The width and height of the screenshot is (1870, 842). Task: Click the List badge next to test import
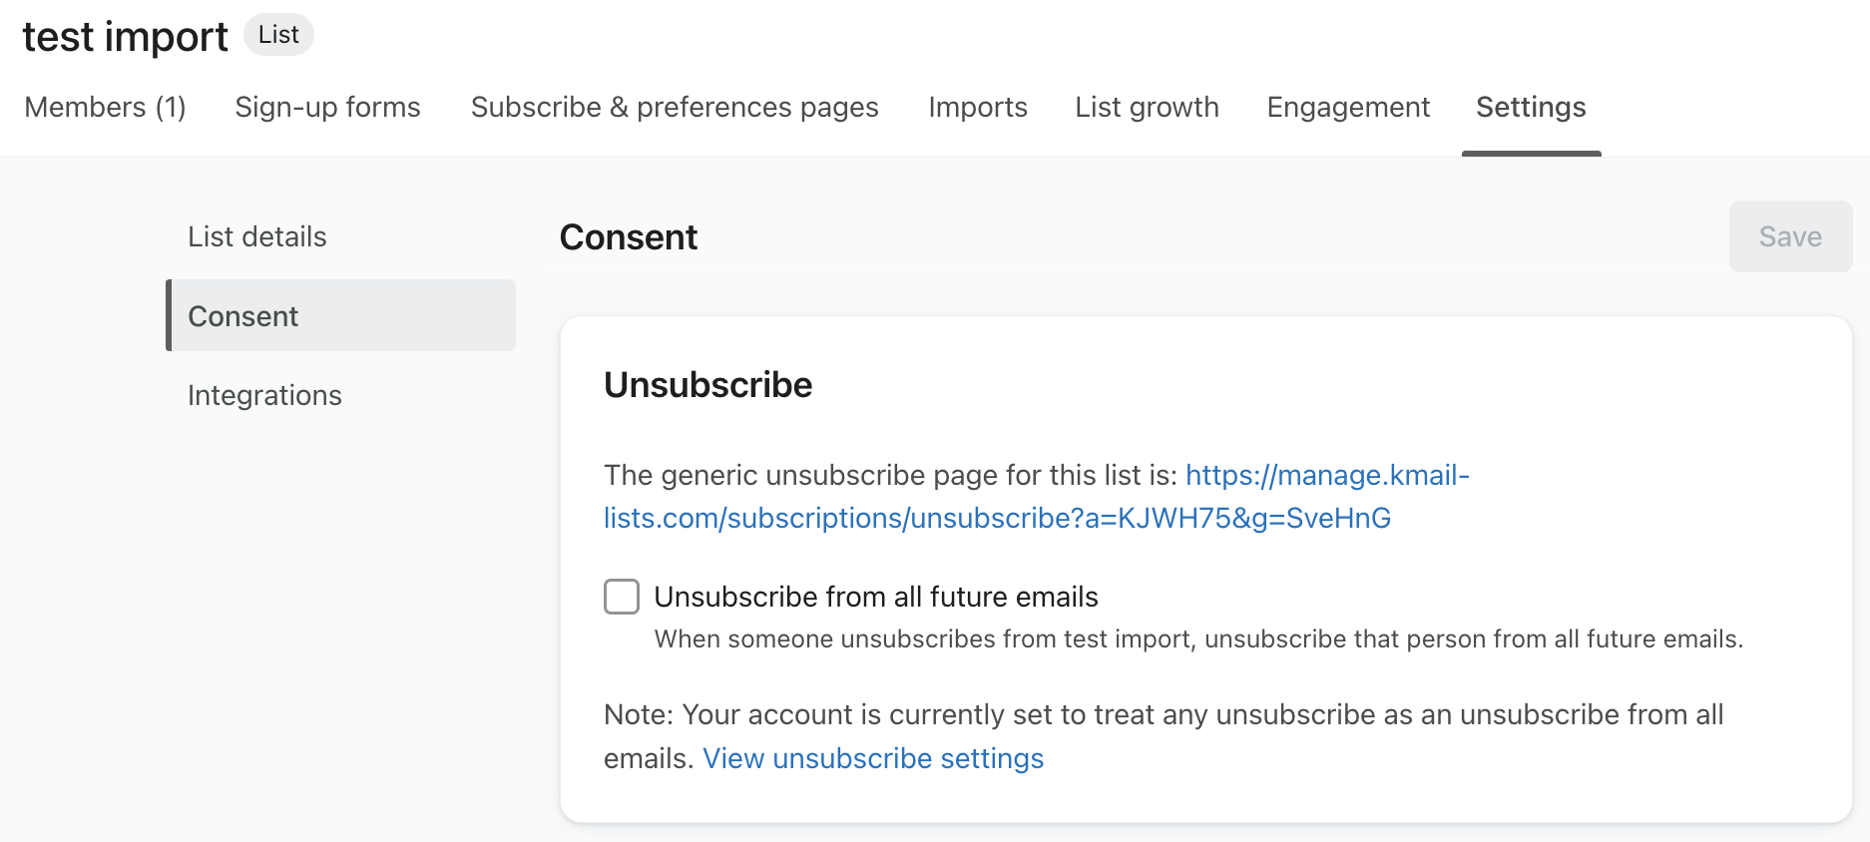coord(277,34)
